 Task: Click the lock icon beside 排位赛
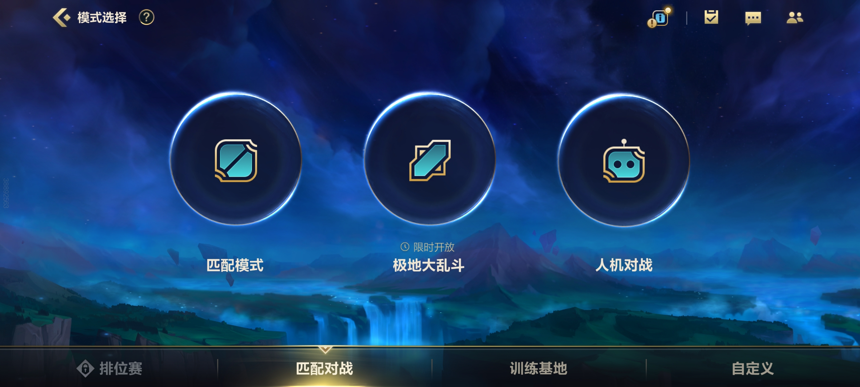85,368
